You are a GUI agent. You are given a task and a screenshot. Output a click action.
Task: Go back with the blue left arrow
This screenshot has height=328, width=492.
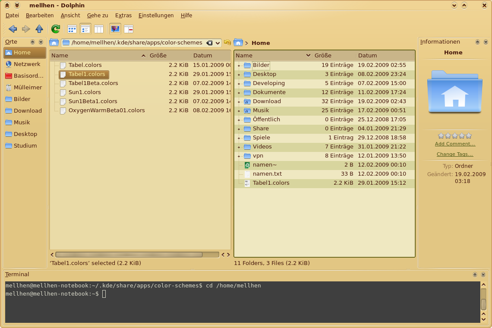(x=13, y=29)
